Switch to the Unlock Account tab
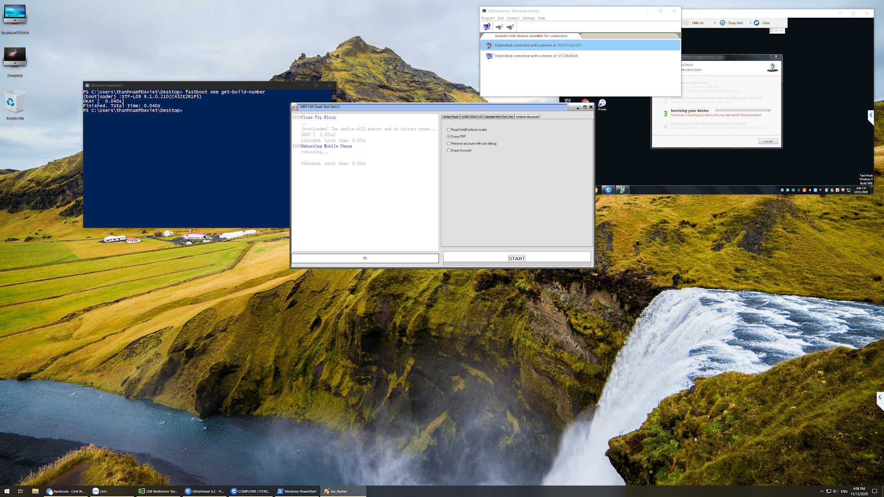Image resolution: width=884 pixels, height=497 pixels. click(527, 116)
